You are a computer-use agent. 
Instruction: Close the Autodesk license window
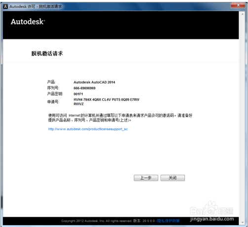[x=238, y=5]
